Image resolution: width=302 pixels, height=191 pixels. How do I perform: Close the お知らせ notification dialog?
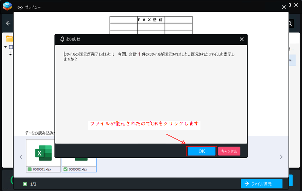point(242,39)
